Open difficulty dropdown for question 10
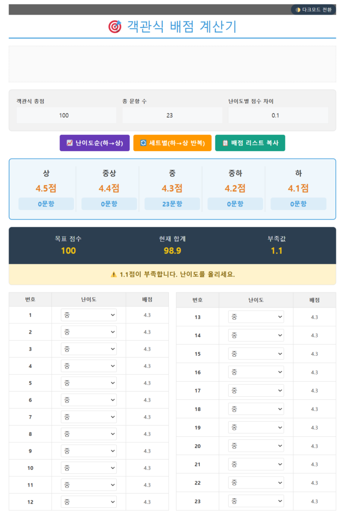Image resolution: width=344 pixels, height=519 pixels. pyautogui.click(x=89, y=468)
